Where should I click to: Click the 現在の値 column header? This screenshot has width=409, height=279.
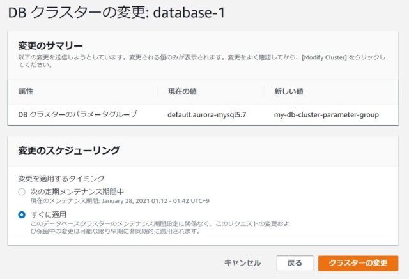tap(182, 91)
